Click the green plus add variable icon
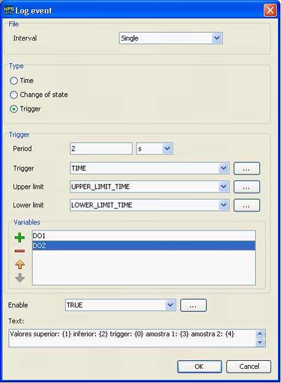Image resolution: width=281 pixels, height=383 pixels. [20, 237]
